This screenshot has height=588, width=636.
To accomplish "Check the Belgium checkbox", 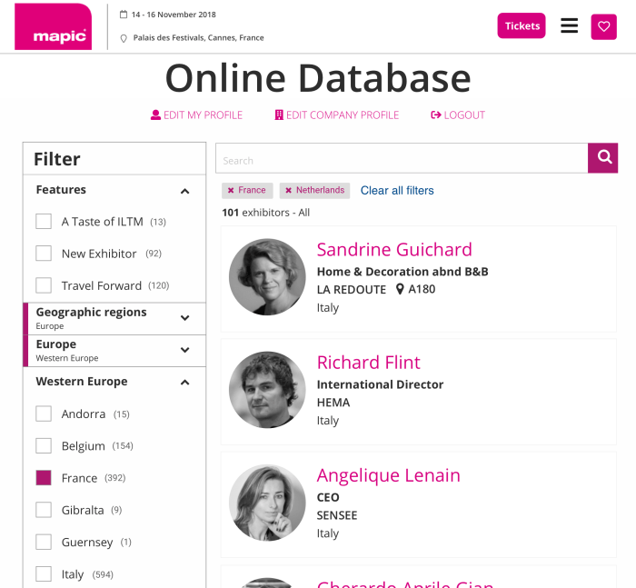I will (44, 446).
